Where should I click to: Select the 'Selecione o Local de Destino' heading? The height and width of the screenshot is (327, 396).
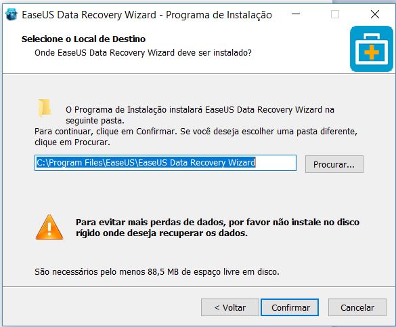pyautogui.click(x=83, y=39)
